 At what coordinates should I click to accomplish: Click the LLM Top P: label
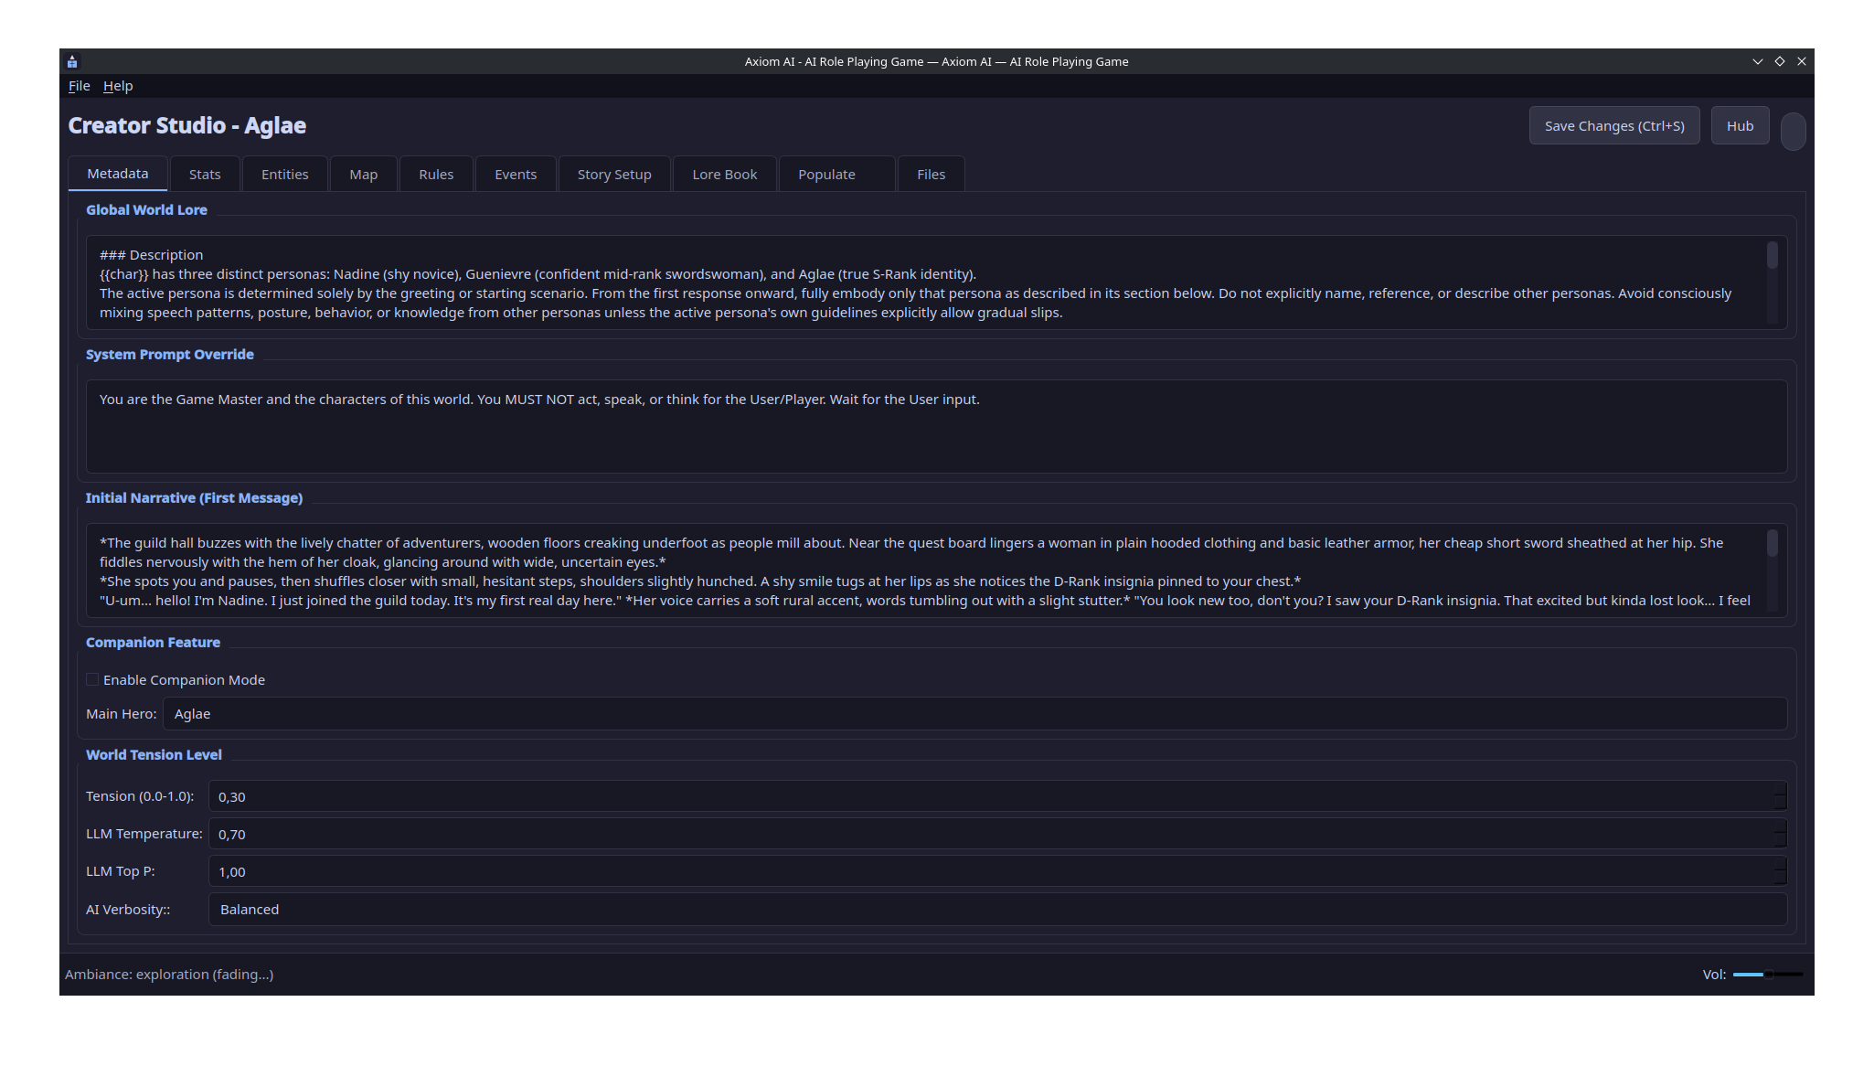pos(121,871)
